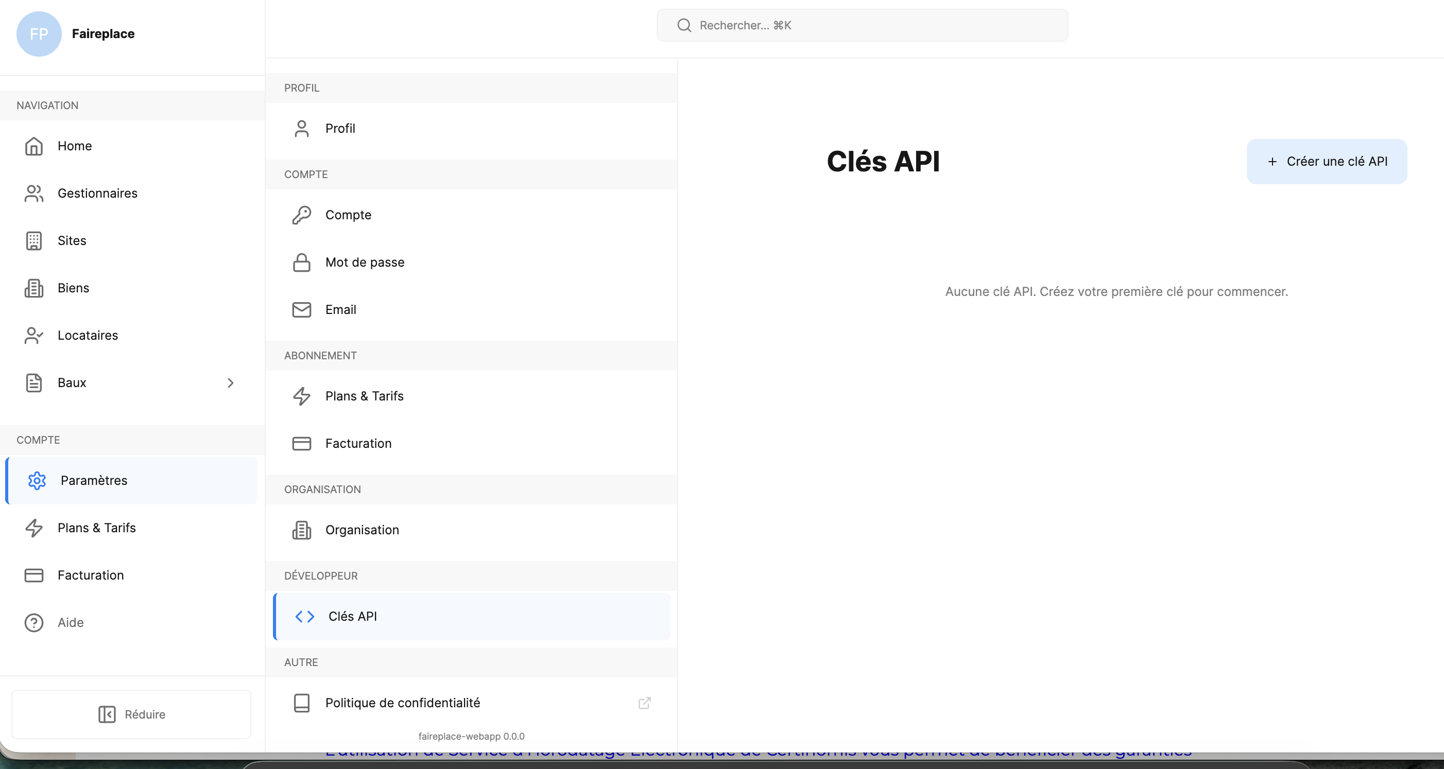The image size is (1444, 769).
Task: Click the key icon beside Compte
Action: pos(302,215)
